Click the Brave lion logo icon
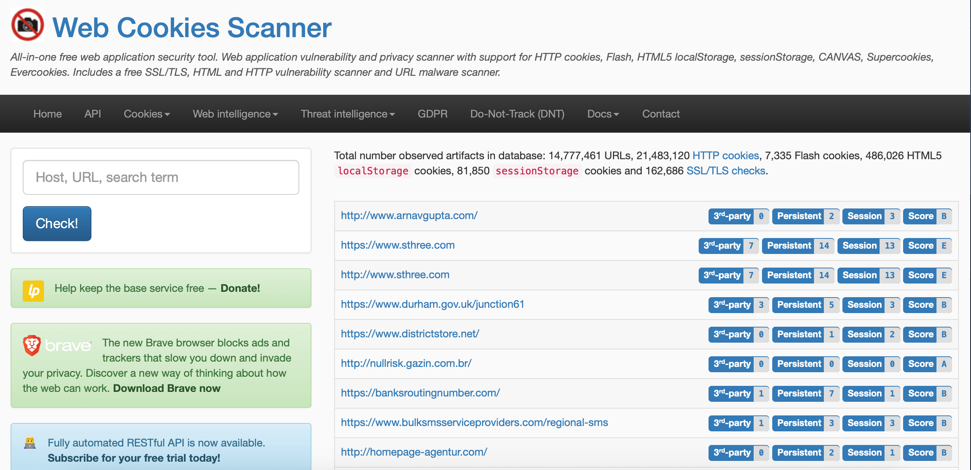The image size is (971, 470). click(32, 345)
